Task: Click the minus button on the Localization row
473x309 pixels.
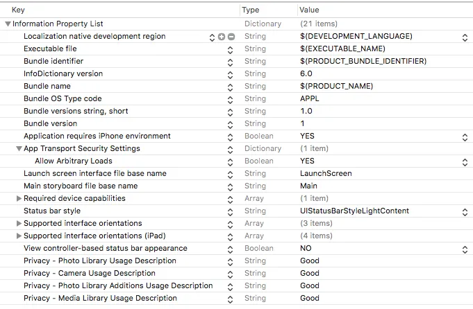Action: (x=231, y=37)
